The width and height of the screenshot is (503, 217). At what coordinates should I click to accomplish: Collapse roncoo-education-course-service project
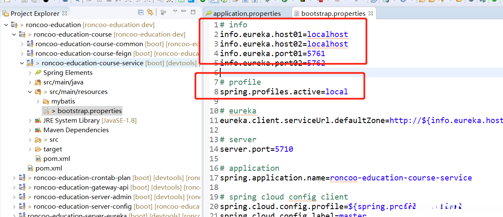click(x=22, y=63)
